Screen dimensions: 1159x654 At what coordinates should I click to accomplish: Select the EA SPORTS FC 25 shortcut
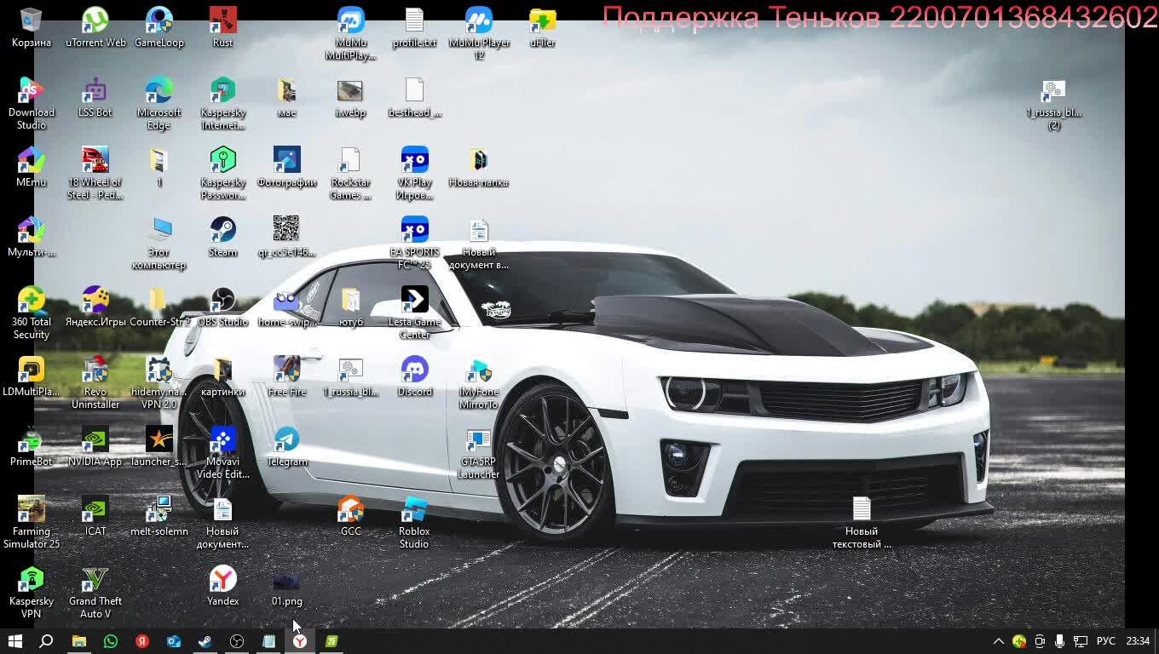(414, 244)
